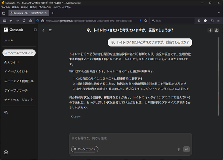The width and height of the screenshot is (223, 160).
Task: Open イメージスタジオ in sidebar
Action: 16,72
